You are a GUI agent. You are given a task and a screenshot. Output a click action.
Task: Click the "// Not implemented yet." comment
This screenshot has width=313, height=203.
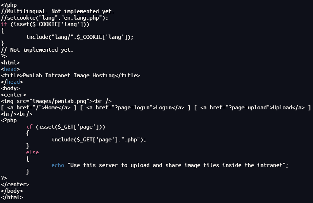pyautogui.click(x=37, y=50)
